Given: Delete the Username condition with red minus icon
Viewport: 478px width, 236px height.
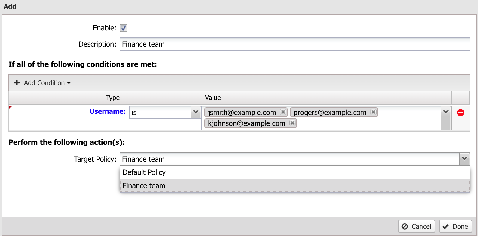Looking at the screenshot, I should point(461,113).
